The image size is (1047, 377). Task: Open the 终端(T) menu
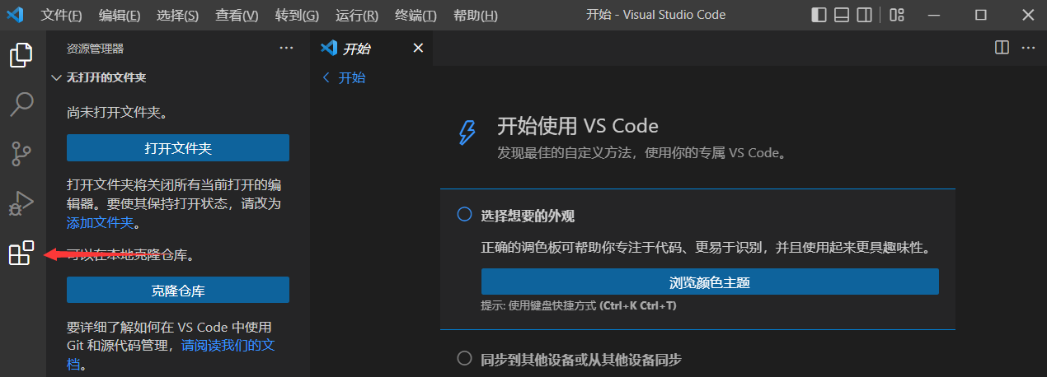click(416, 16)
